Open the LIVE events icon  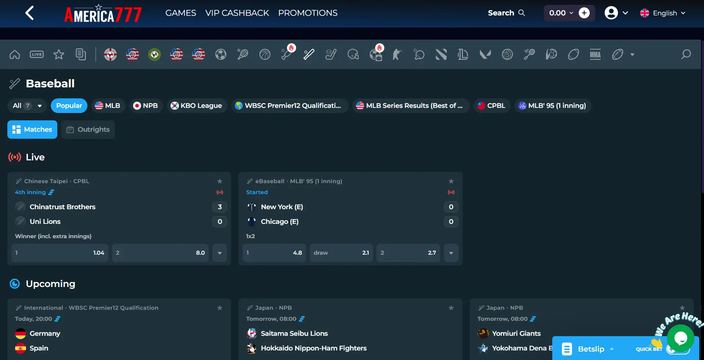pyautogui.click(x=37, y=55)
